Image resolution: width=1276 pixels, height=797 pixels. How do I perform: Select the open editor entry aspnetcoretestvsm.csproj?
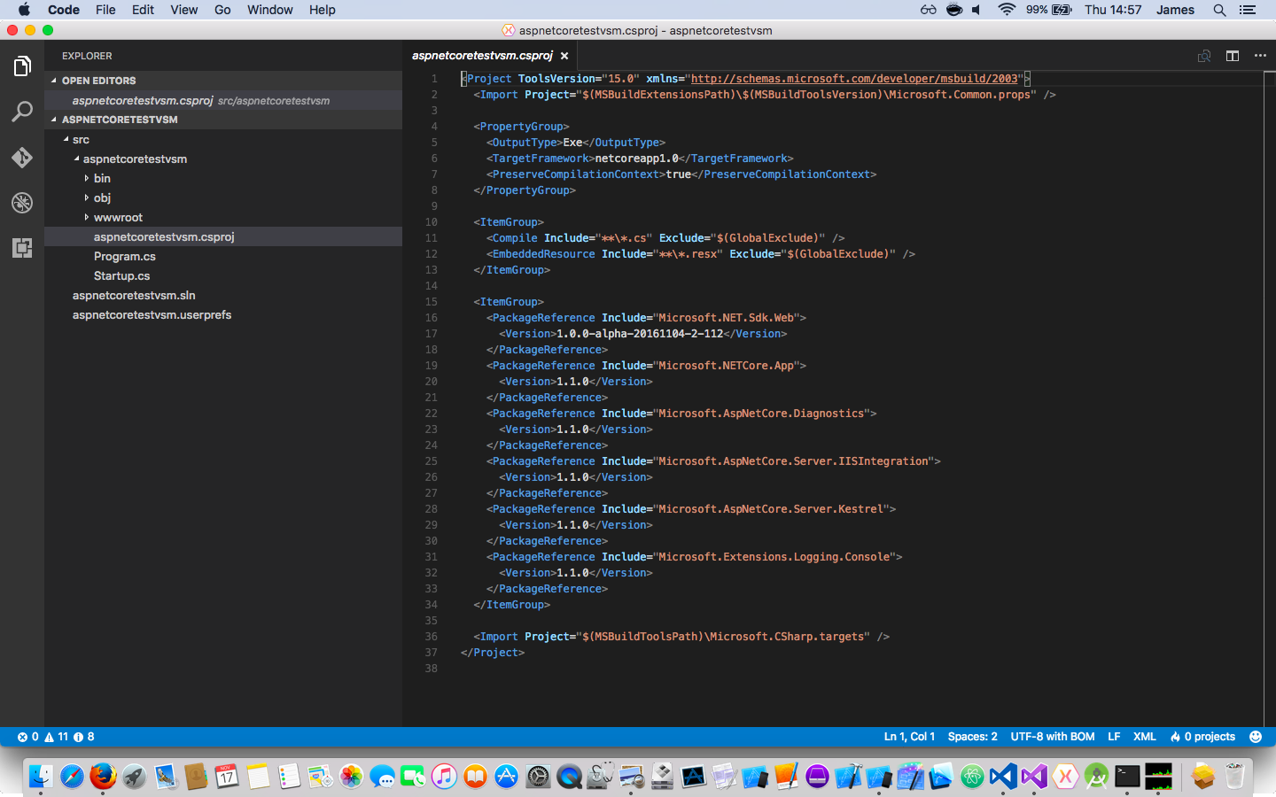coord(223,100)
